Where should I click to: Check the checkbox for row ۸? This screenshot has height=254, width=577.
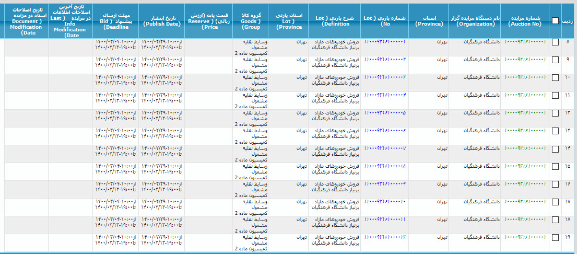pyautogui.click(x=555, y=42)
